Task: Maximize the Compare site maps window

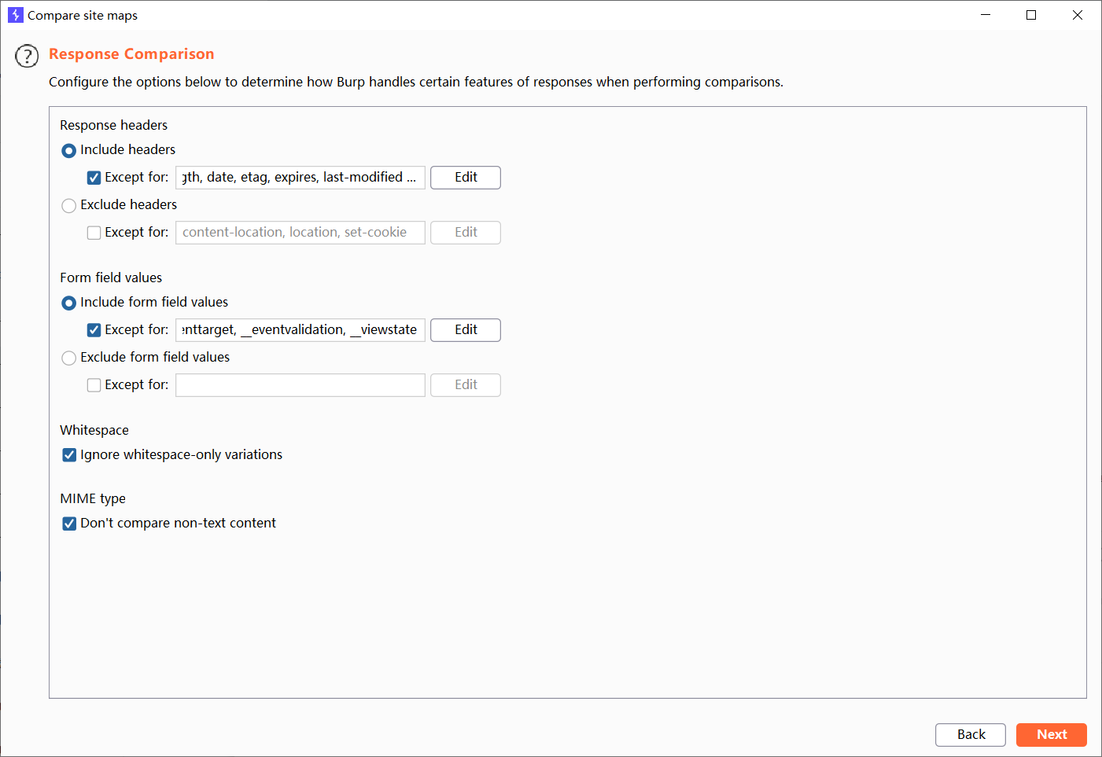Action: tap(1031, 15)
